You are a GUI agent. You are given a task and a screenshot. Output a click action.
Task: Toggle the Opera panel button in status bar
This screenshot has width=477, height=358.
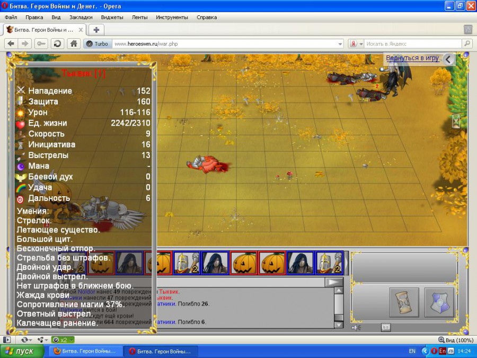click(x=7, y=340)
